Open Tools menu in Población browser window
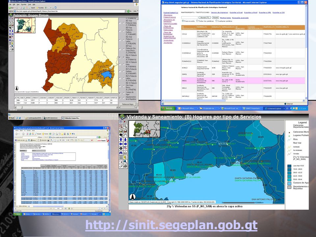Viewport: 316px width, 237px height. [29, 4]
